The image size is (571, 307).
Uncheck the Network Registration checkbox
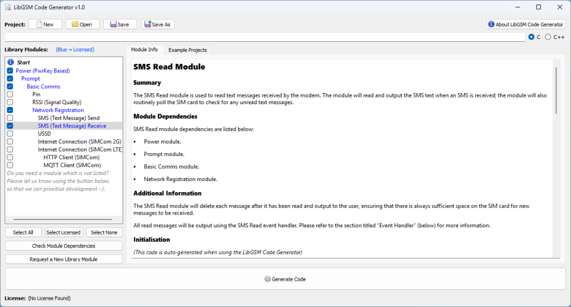tap(10, 110)
